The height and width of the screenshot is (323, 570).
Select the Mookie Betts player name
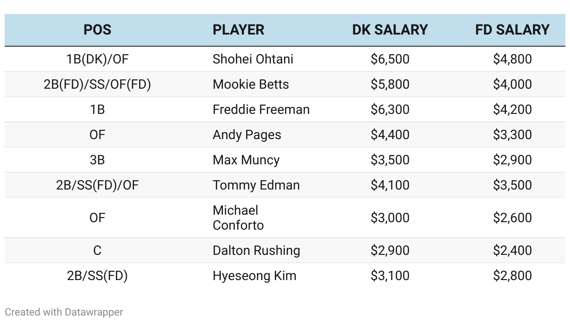pos(250,84)
